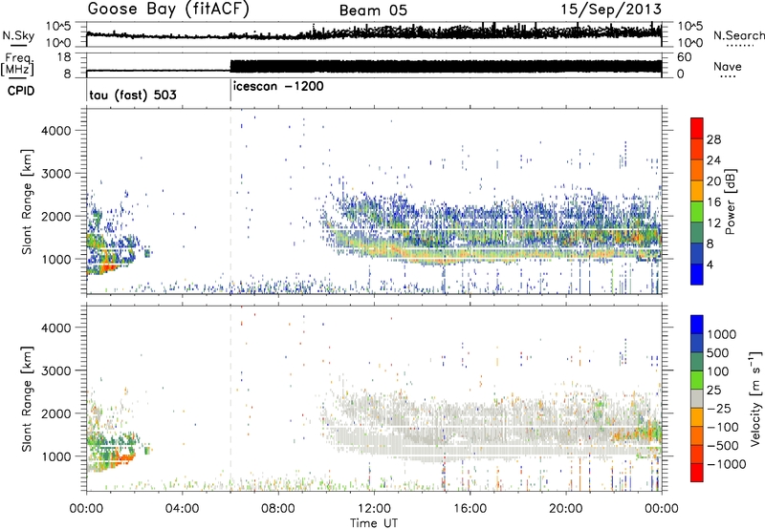This screenshot has height=529, width=765.
Task: Click the "-25" velocity colorbar label
Action: pos(720,409)
